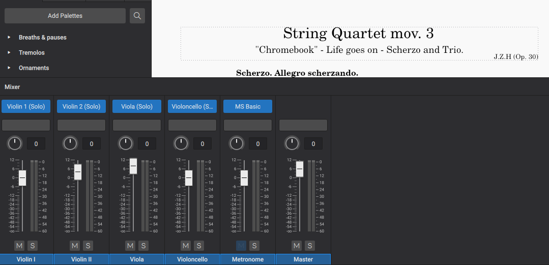Select the Violin II channel label
This screenshot has width=549, height=265.
81,259
